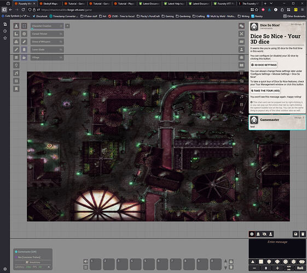Open the Tile controls cubes tool
The height and width of the screenshot is (273, 307).
click(x=16, y=42)
